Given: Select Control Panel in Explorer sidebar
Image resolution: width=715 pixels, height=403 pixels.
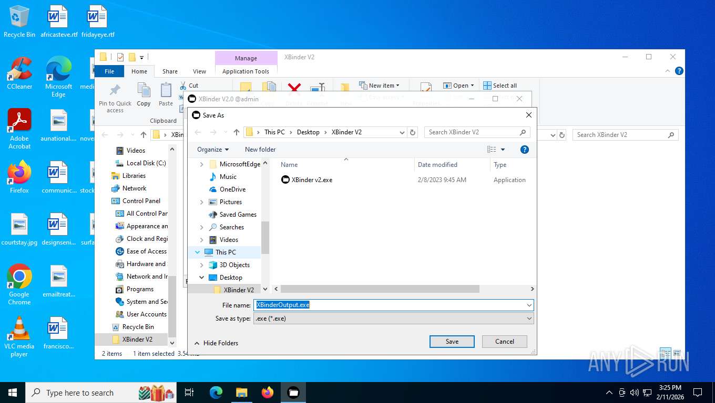Looking at the screenshot, I should pos(136,201).
